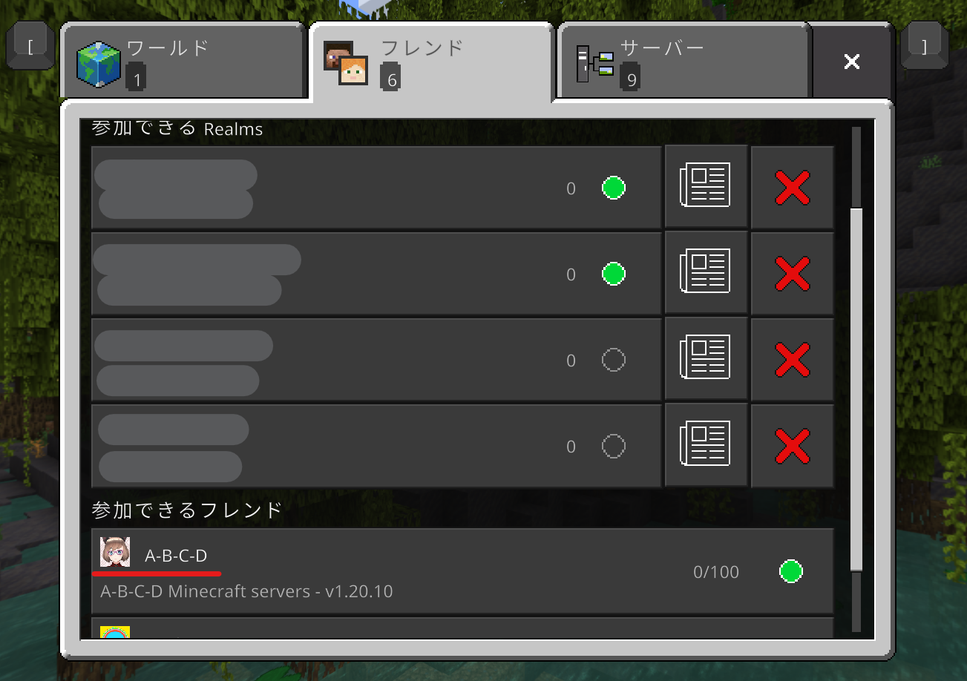Open the feed icon of the fourth Realm
This screenshot has width=967, height=681.
[706, 445]
